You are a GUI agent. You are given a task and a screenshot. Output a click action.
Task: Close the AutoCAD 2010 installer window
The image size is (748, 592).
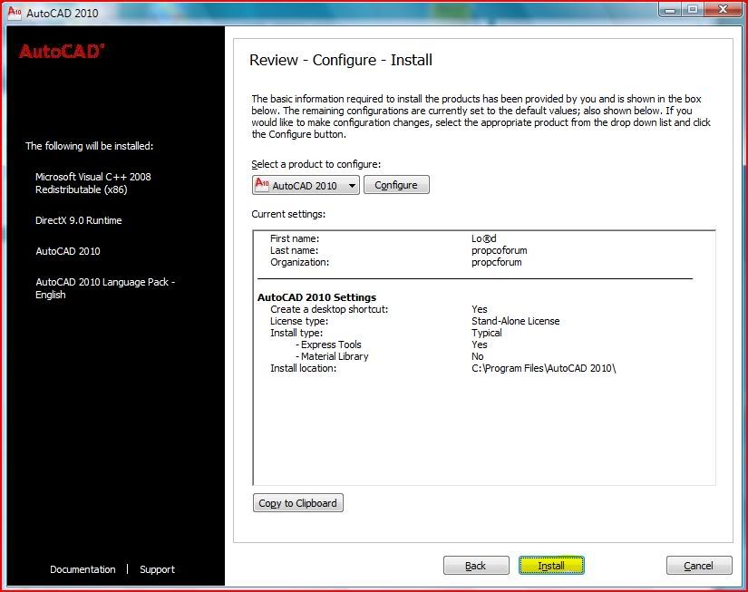point(724,9)
